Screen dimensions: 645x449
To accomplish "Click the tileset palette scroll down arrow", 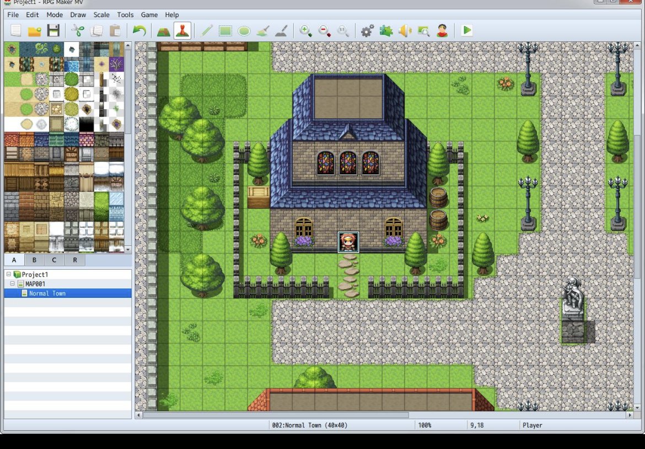I will pyautogui.click(x=128, y=249).
